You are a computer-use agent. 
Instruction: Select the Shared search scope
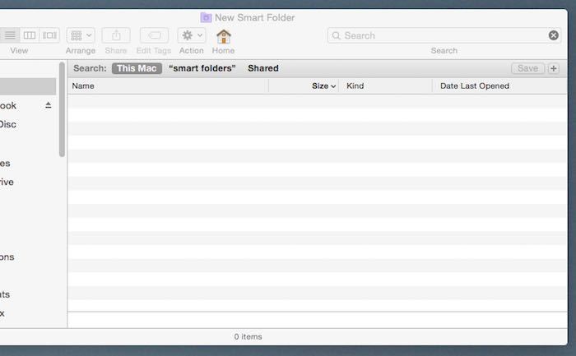click(263, 68)
